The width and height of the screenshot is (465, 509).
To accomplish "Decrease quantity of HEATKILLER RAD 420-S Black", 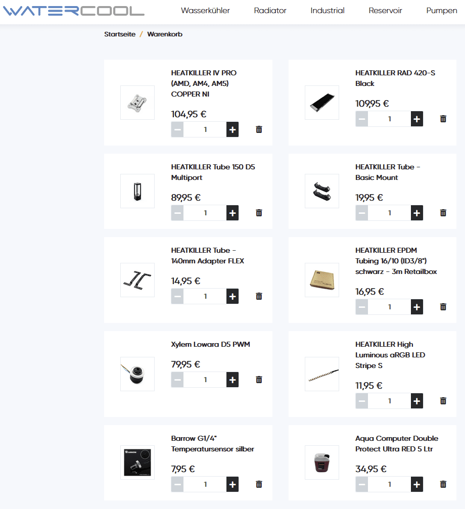I will tap(361, 119).
